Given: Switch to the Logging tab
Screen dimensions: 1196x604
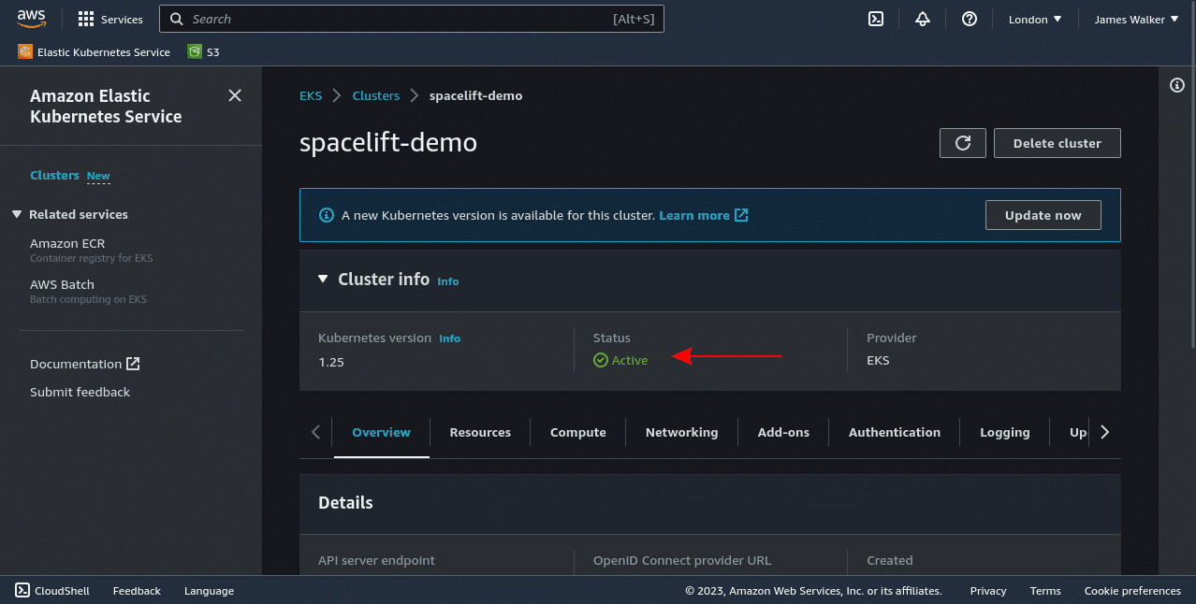Looking at the screenshot, I should pyautogui.click(x=1005, y=432).
